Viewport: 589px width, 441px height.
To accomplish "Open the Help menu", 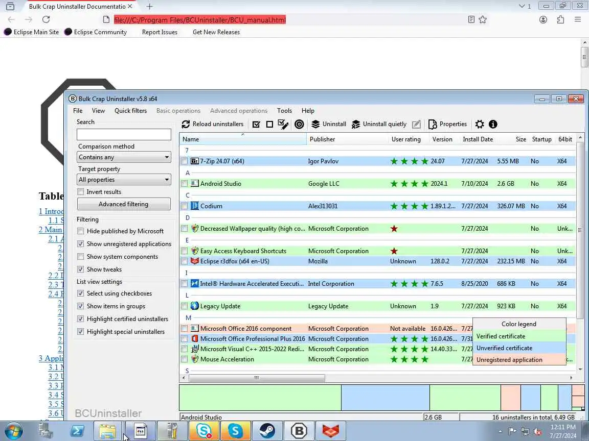I will point(308,111).
